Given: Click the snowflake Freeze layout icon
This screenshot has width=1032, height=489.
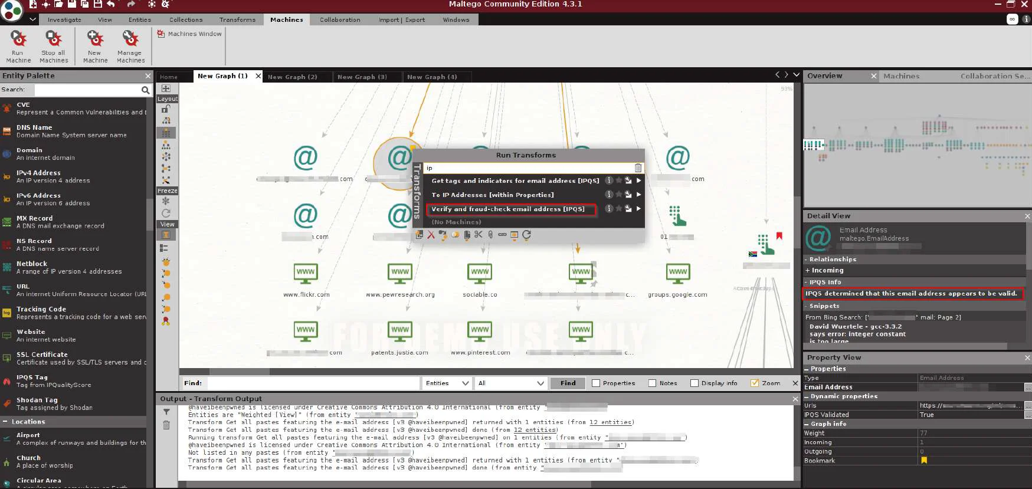Looking at the screenshot, I should (x=166, y=201).
